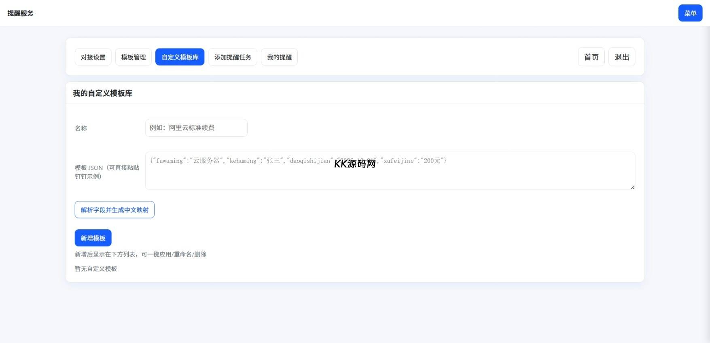
Task: Click the 暂无自定义模板 empty list text
Action: (x=96, y=269)
